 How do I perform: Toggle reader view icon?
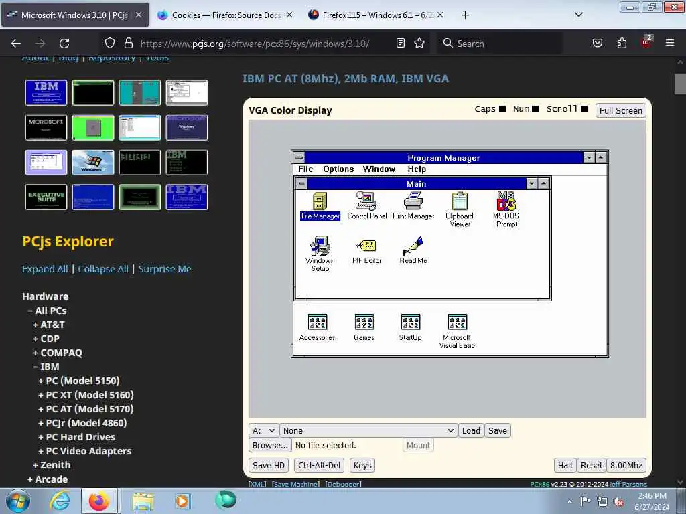coord(401,44)
